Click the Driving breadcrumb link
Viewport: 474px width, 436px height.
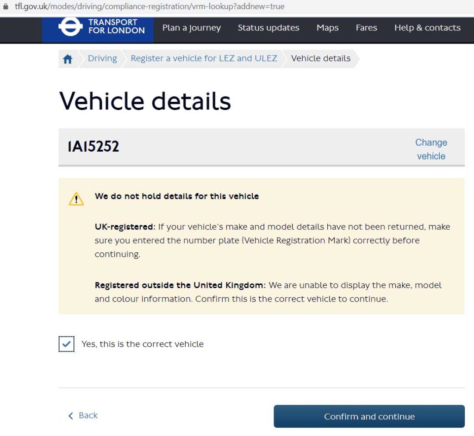tap(102, 58)
